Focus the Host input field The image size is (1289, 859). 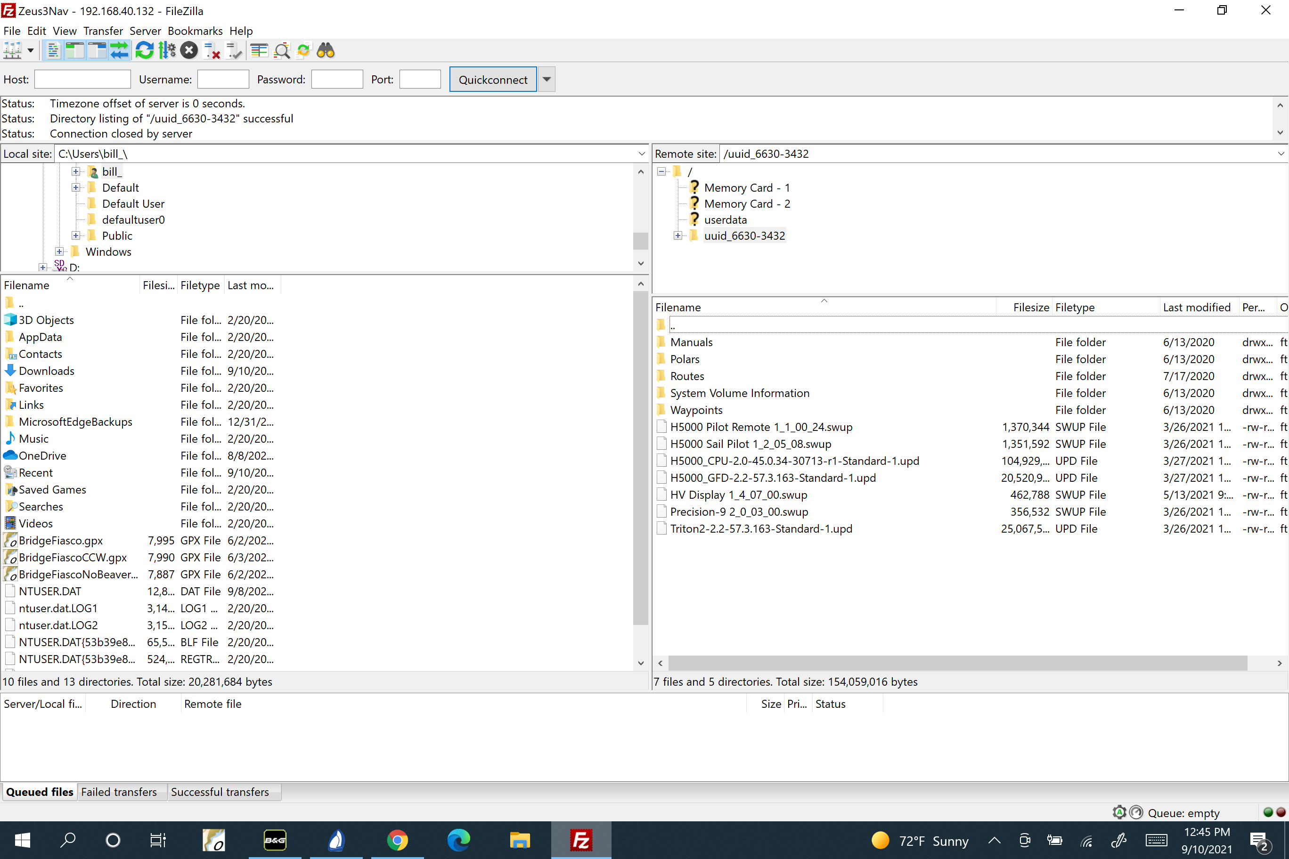(83, 80)
